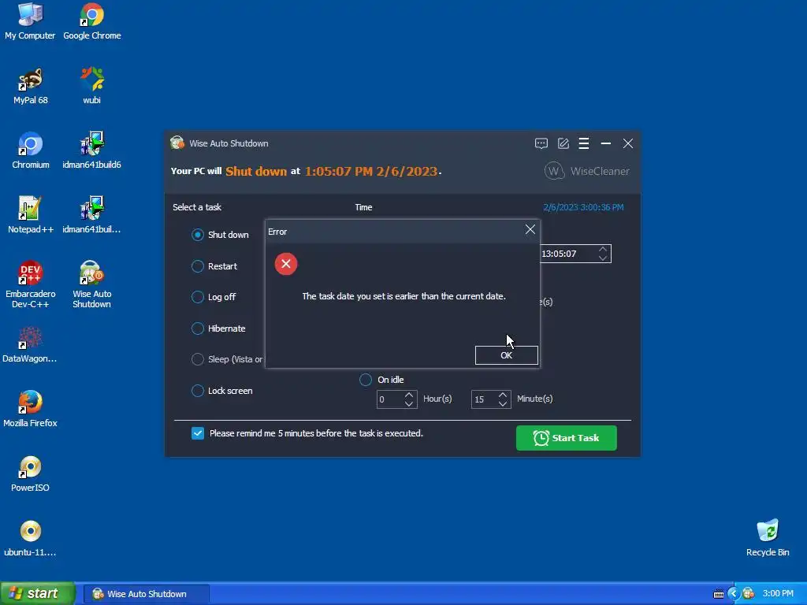This screenshot has height=605, width=807.
Task: Click the edit note icon in title bar
Action: tap(563, 143)
